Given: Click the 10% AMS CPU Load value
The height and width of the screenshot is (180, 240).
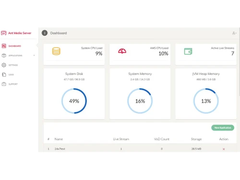Looking at the screenshot, I should [163, 53].
